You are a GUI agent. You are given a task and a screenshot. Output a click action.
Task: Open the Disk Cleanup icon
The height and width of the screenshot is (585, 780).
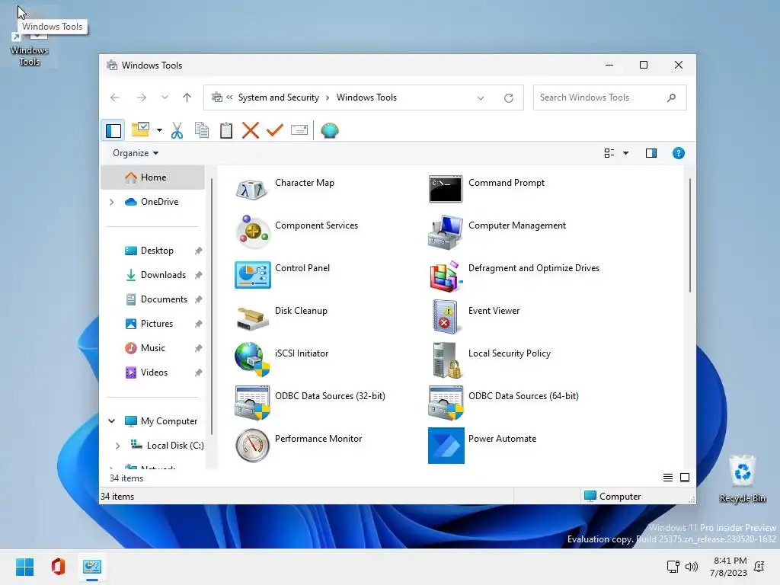[x=253, y=318]
